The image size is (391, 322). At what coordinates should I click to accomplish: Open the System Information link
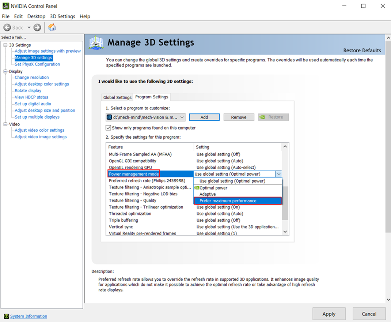[x=29, y=316]
